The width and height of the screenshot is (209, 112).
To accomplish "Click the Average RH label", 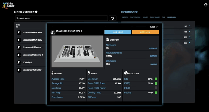I will (57, 83).
